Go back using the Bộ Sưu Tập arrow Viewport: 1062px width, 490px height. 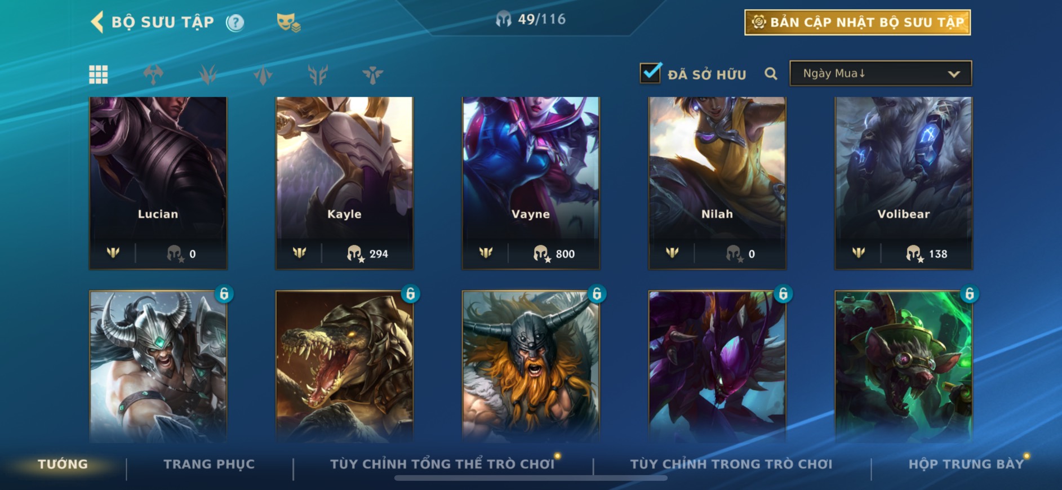tap(97, 23)
